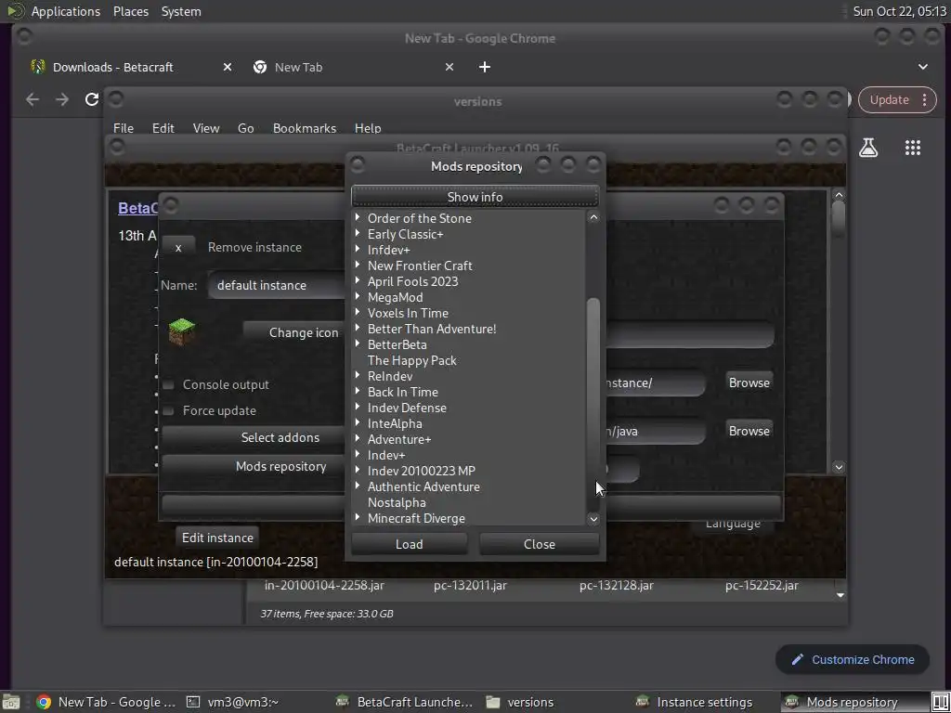Expand the Minecraft Diverge entry

(358, 517)
